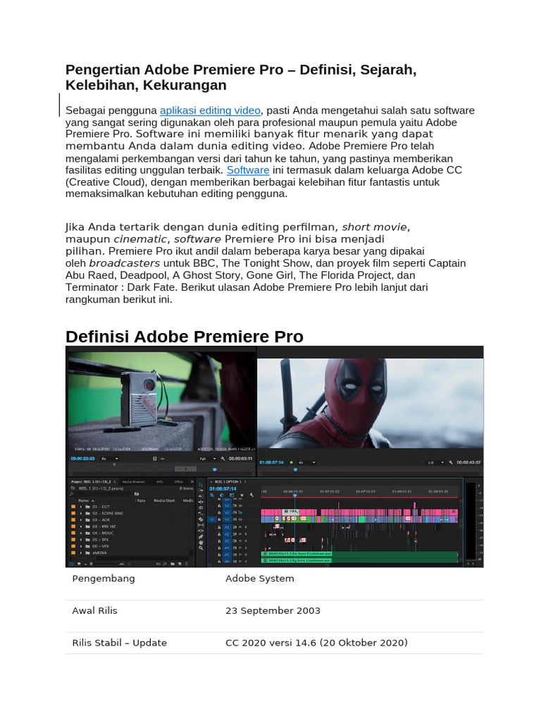Select the 'REEL 1 OPTION 1' sequence tab
Screen dimensions: 541x721
(x=228, y=482)
